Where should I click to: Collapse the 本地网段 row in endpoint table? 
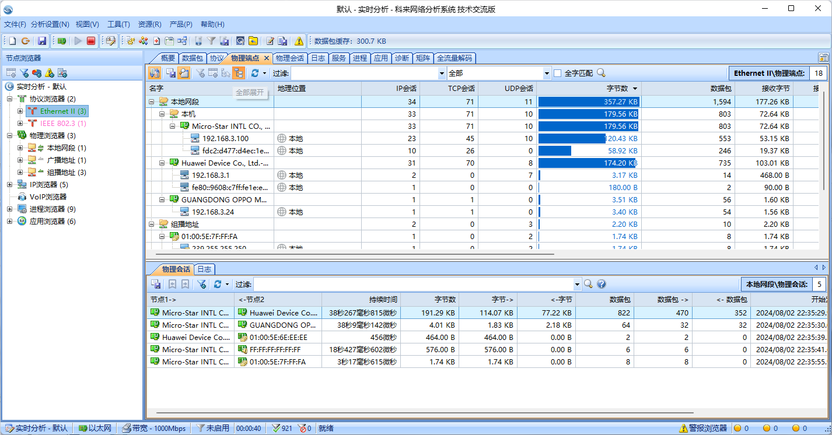pyautogui.click(x=152, y=101)
